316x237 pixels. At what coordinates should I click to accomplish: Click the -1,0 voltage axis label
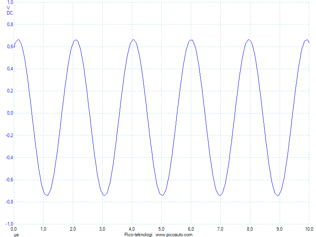click(x=9, y=224)
